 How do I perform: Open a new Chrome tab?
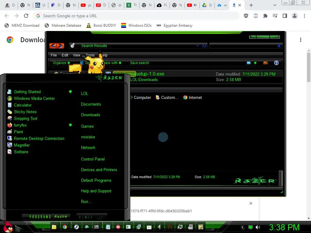tap(251, 5)
